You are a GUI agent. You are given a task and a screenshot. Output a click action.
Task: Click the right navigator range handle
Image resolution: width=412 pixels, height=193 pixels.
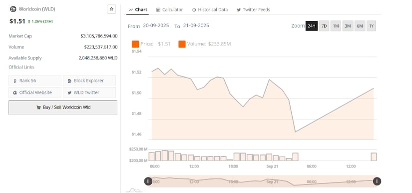(x=377, y=181)
